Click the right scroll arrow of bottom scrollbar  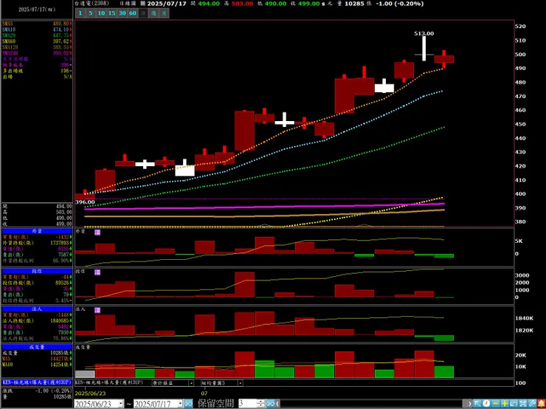click(x=469, y=404)
